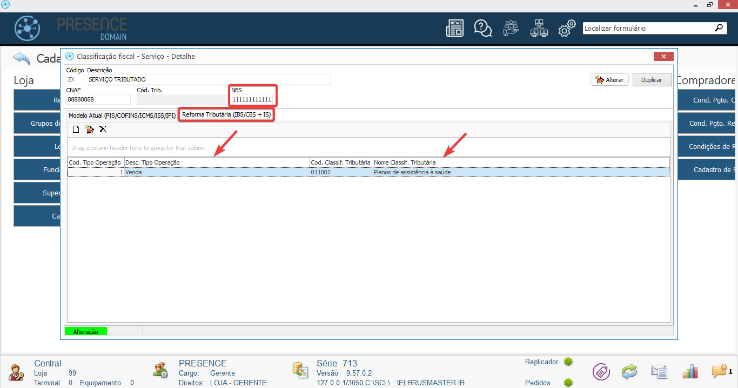
Task: Click the Localizar formulário search box
Action: (x=647, y=28)
